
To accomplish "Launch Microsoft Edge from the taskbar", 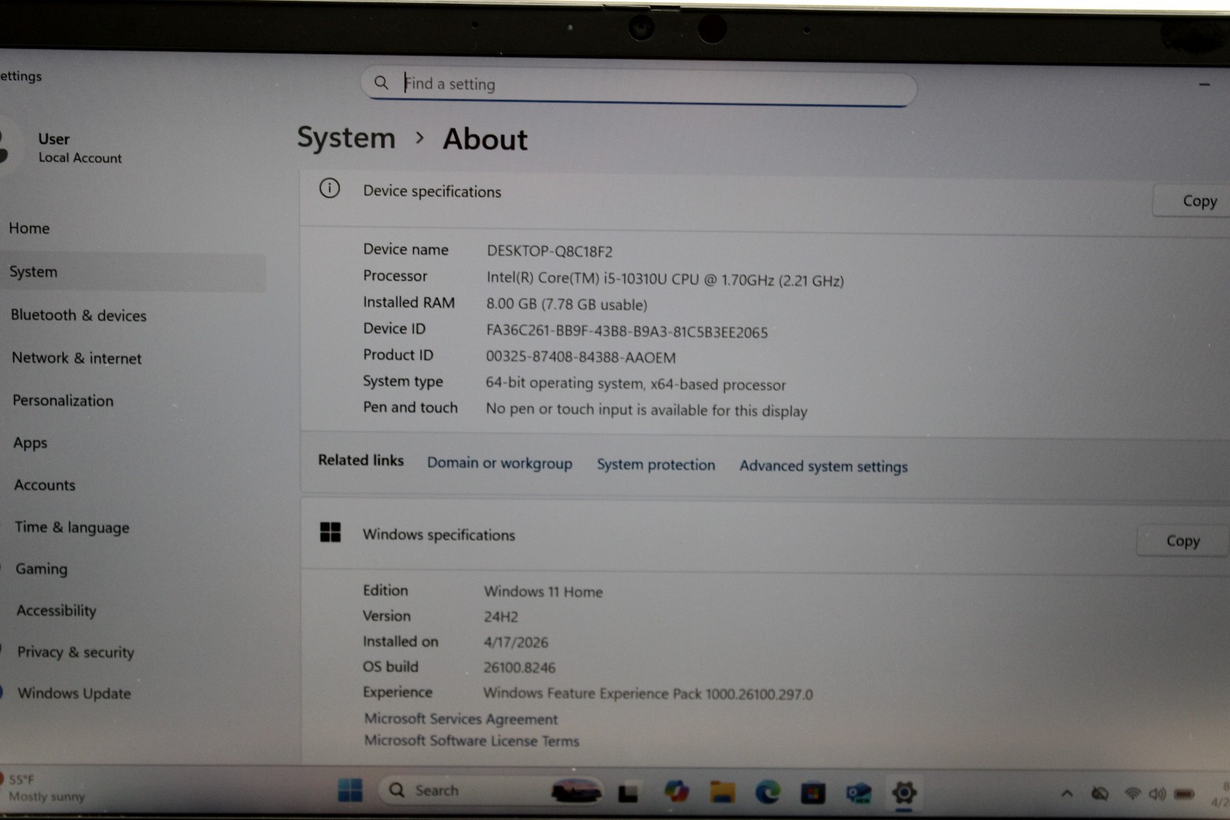I will pyautogui.click(x=767, y=792).
